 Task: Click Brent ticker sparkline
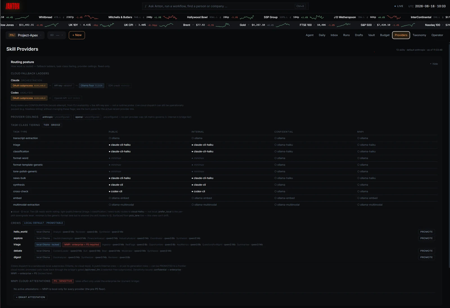[223, 25]
